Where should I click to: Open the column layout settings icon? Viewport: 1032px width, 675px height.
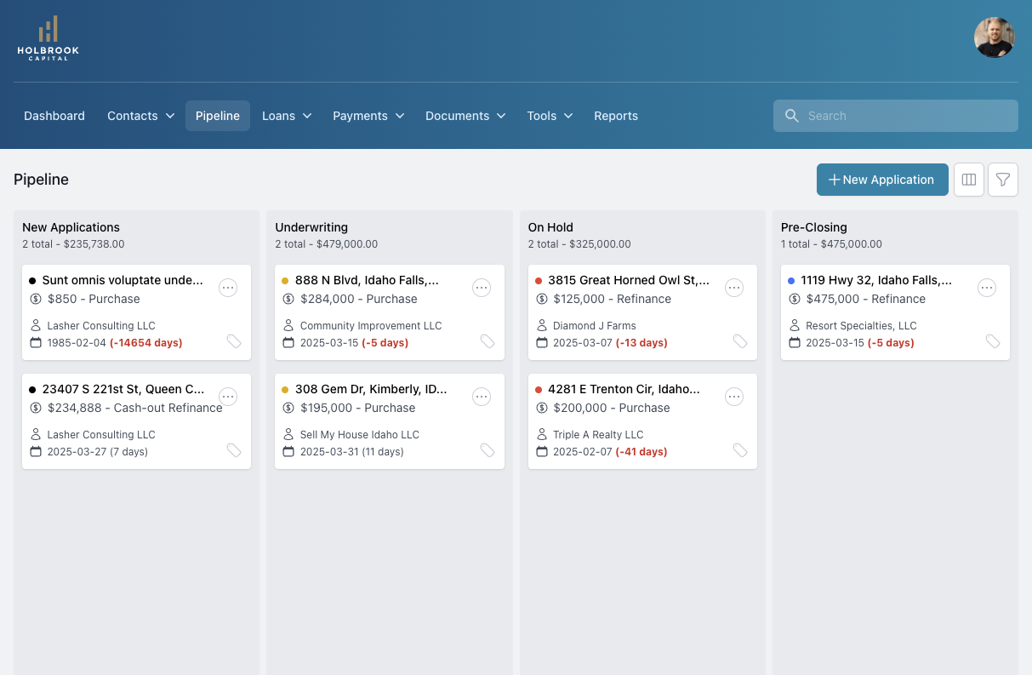coord(969,180)
